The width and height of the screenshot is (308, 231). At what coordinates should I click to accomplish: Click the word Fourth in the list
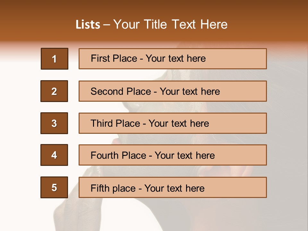click(105, 155)
